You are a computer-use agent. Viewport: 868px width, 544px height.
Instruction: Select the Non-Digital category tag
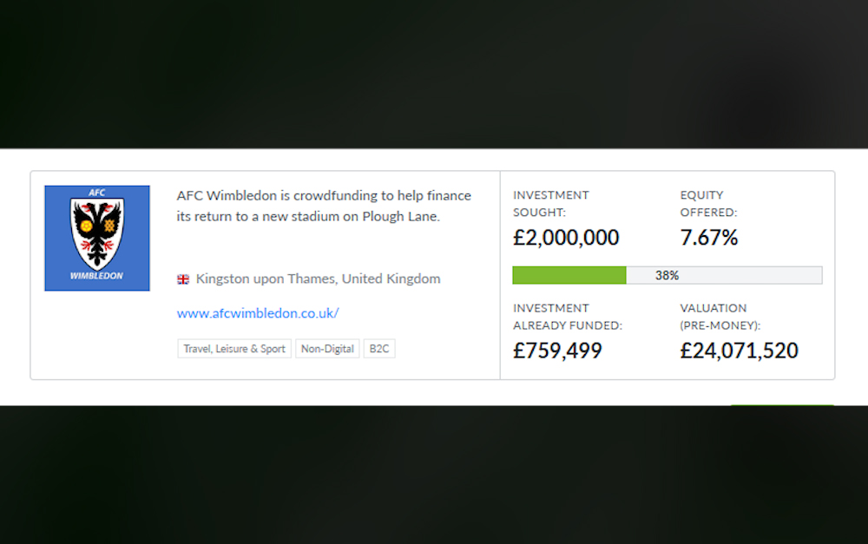click(x=327, y=349)
